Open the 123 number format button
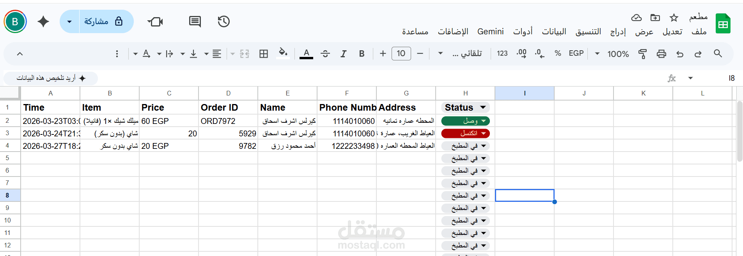 coord(502,53)
